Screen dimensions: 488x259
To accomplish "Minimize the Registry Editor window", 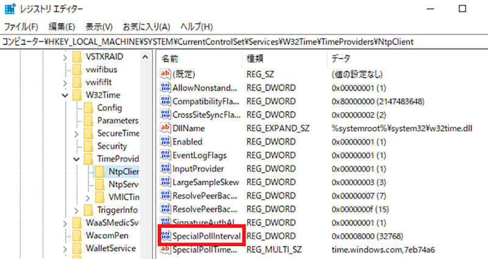I will [431, 9].
